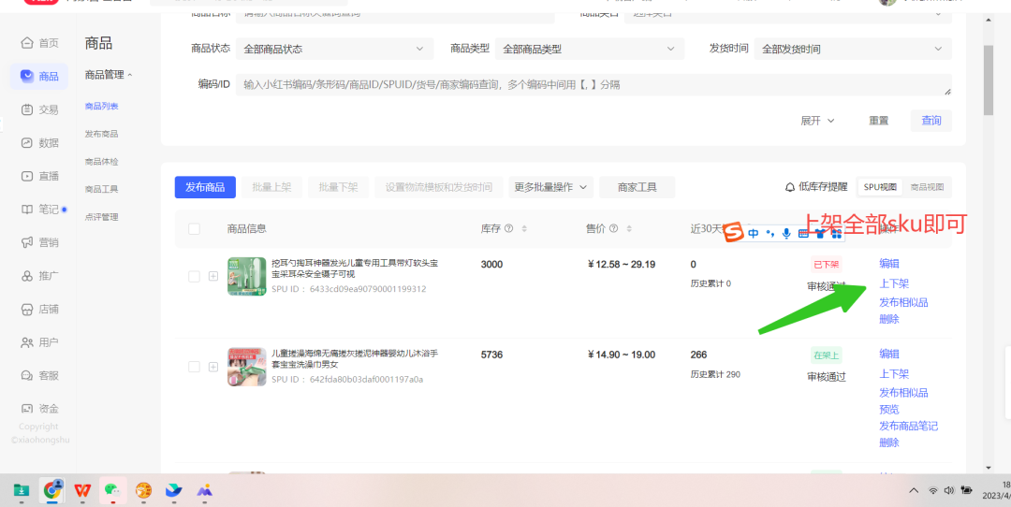The image size is (1011, 507).
Task: Click the Wi-Fi icon in system tray
Action: tap(932, 490)
